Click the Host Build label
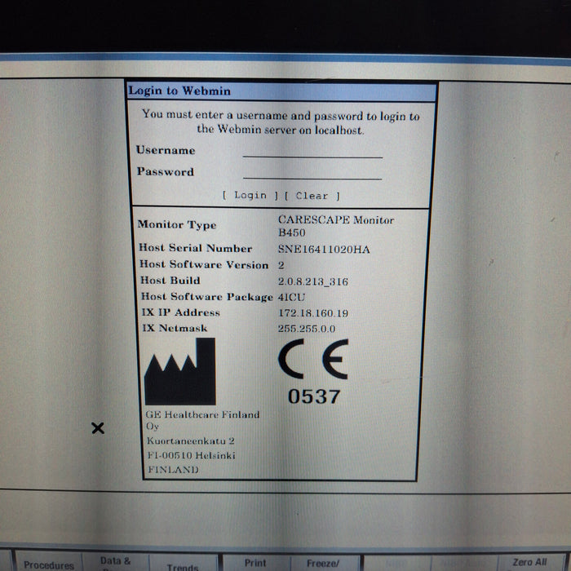 point(170,281)
